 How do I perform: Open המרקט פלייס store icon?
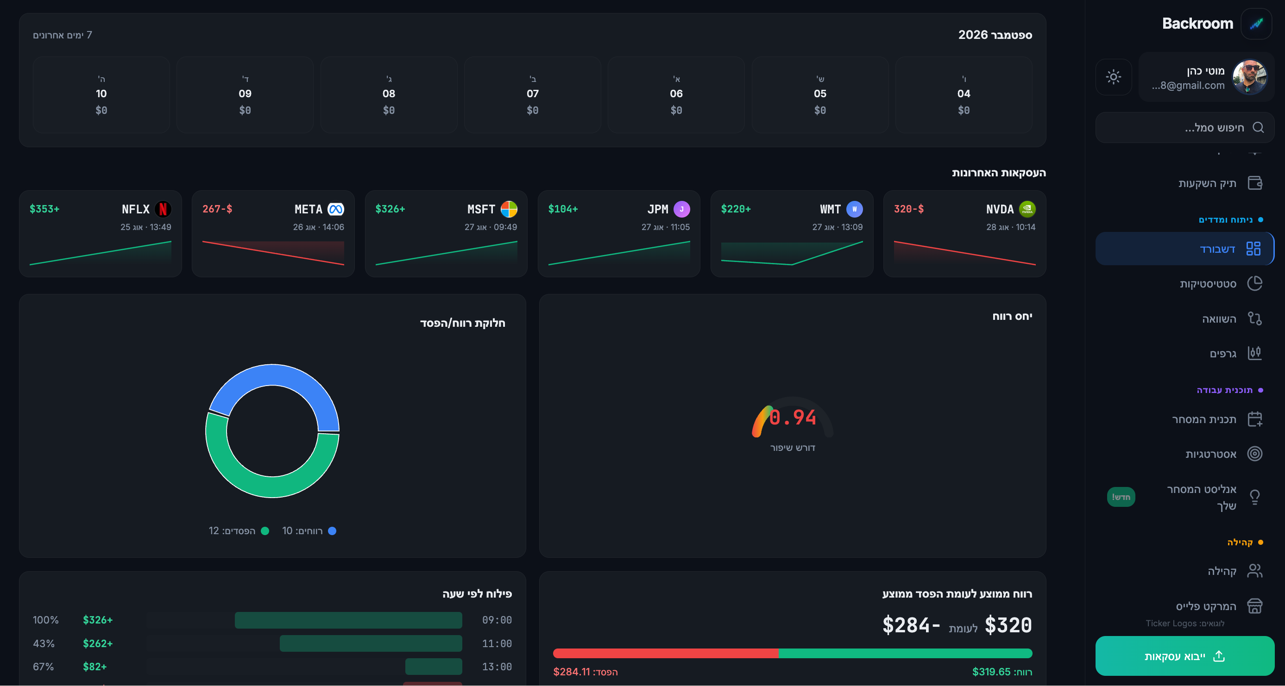click(1254, 606)
